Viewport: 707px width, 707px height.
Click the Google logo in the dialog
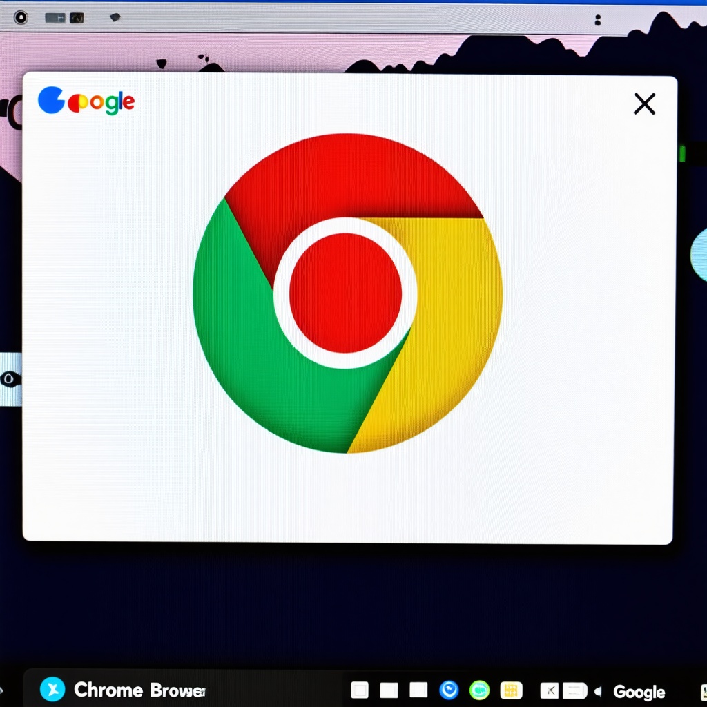(x=86, y=101)
